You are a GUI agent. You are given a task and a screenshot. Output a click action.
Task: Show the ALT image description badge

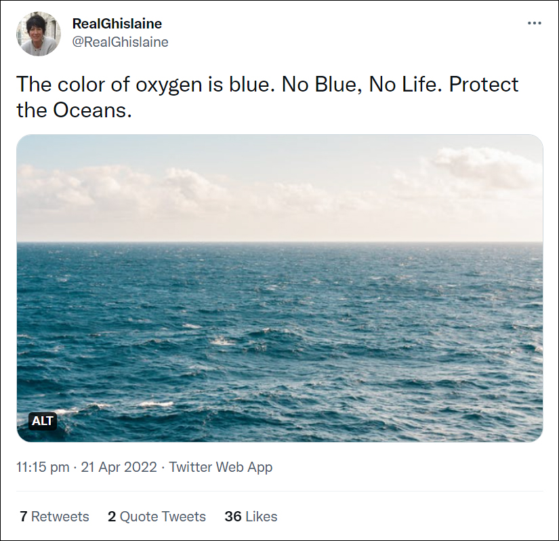pos(43,421)
